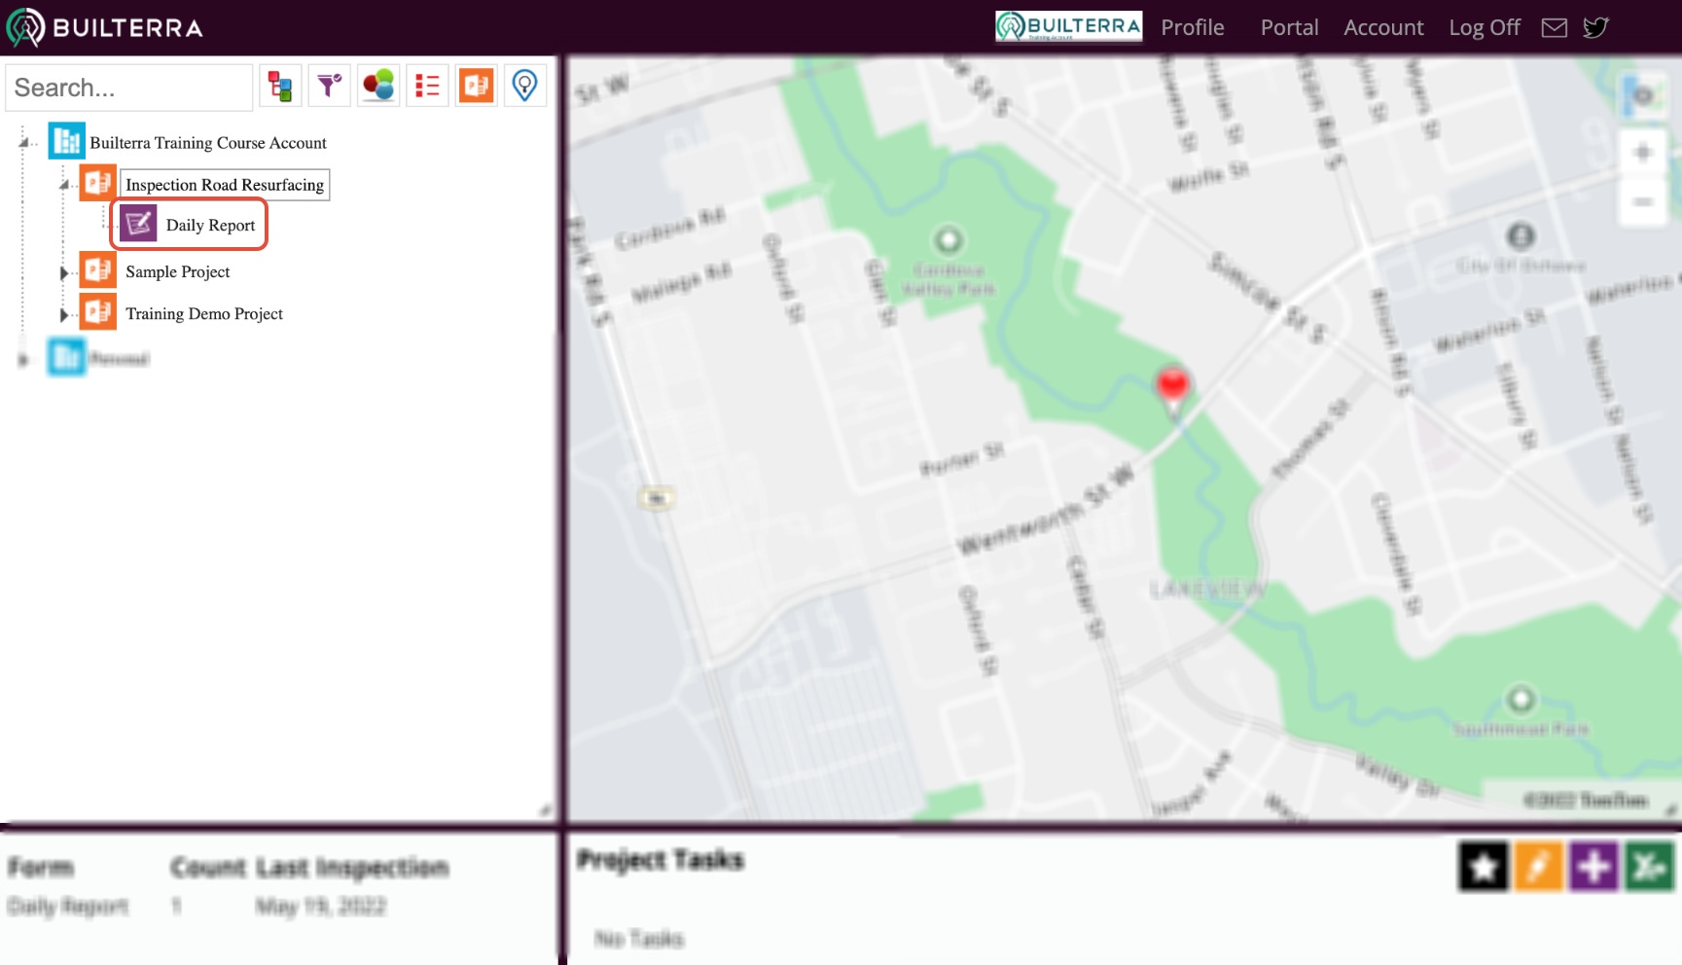Viewport: 1682px width, 965px height.
Task: Click the Southmead Park marker
Action: coord(1521,698)
